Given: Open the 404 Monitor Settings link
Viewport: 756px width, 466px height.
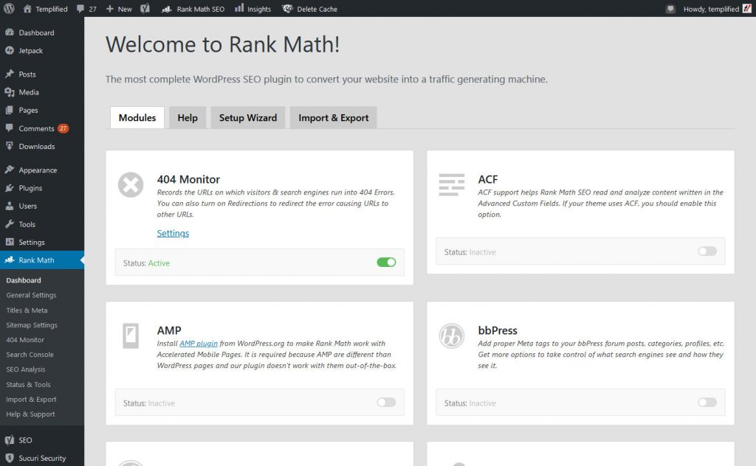Looking at the screenshot, I should [173, 234].
